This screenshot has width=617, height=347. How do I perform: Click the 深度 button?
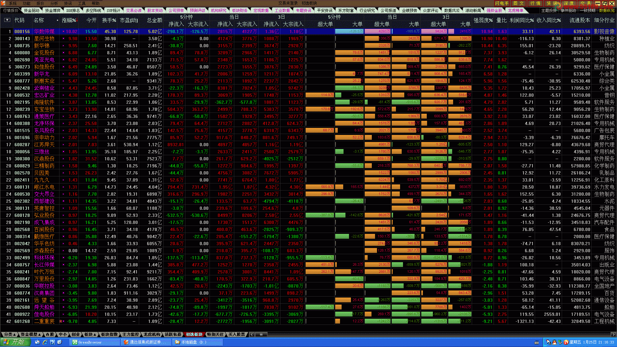coord(569,3)
